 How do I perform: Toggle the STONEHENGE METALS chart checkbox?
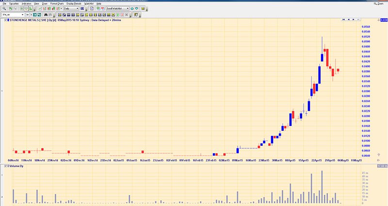pyautogui.click(x=6, y=20)
